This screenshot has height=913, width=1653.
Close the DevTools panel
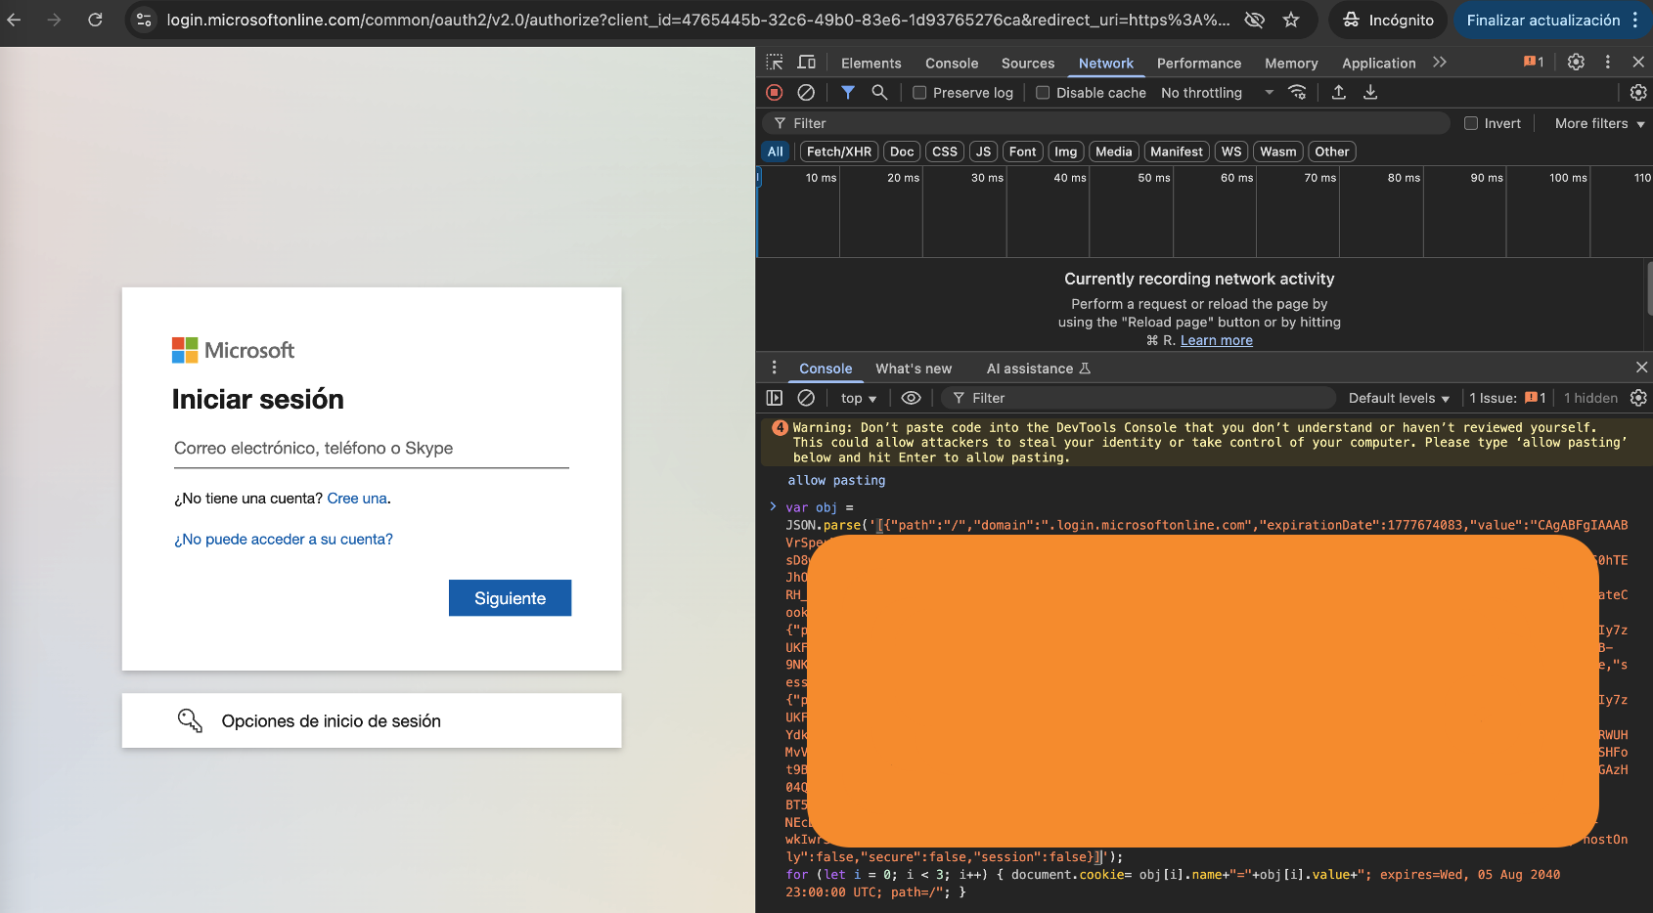(x=1638, y=63)
